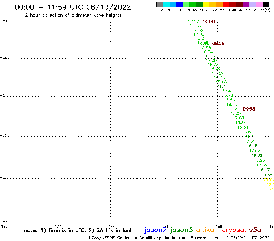The width and height of the screenshot is (274, 241).
Task: Click the 17.38 wave height value
Action: (211, 60)
